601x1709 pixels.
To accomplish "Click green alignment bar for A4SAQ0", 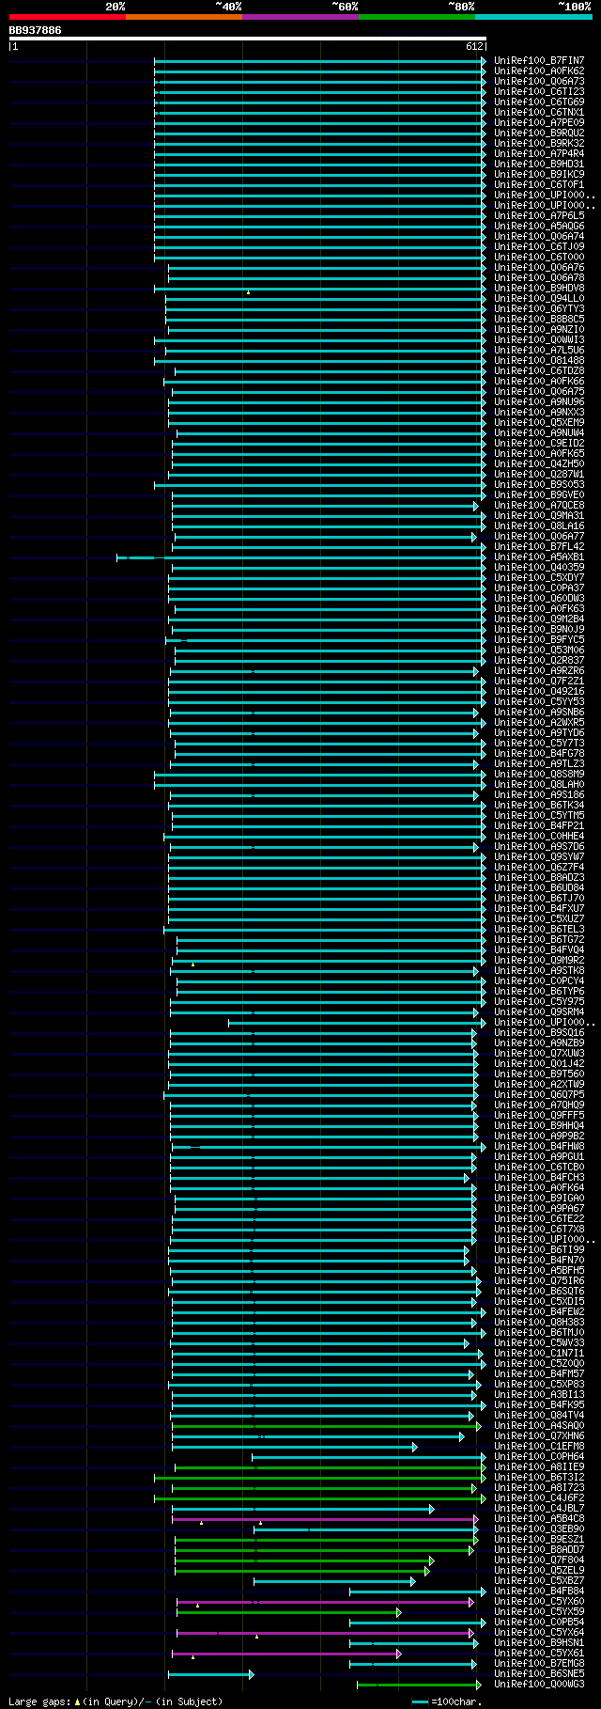I will coord(326,1426).
